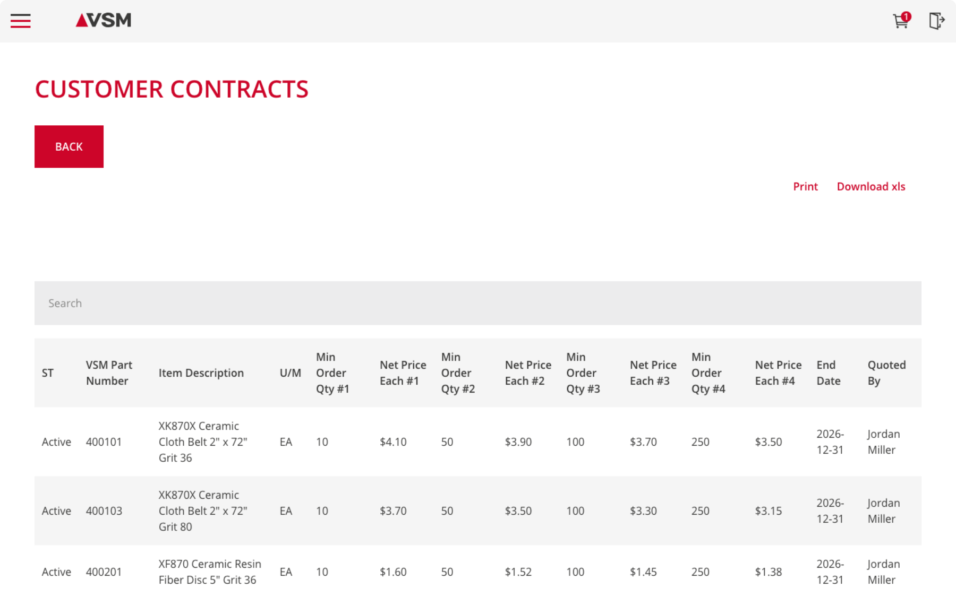Click the VSM logo
This screenshot has height=597, width=956.
click(104, 20)
